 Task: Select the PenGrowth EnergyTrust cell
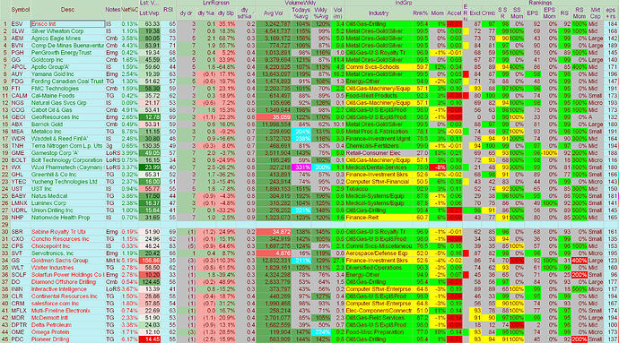(67, 53)
